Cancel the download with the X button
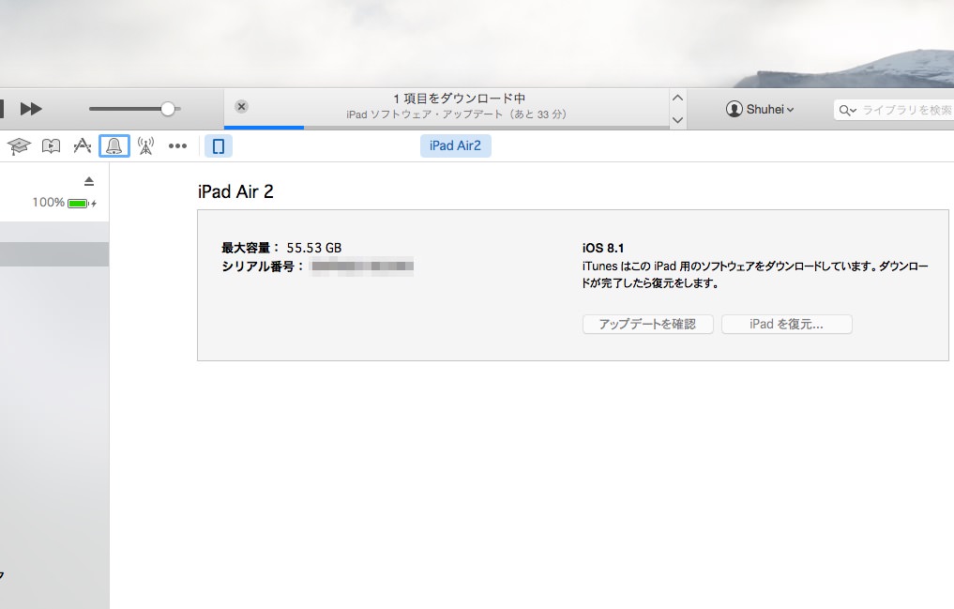This screenshot has width=954, height=609. pos(241,106)
